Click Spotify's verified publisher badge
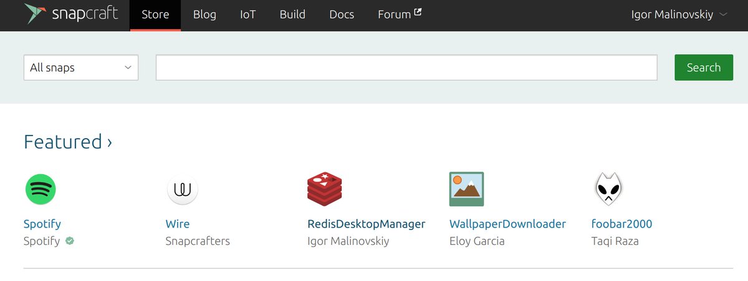748x281 pixels. pos(70,241)
